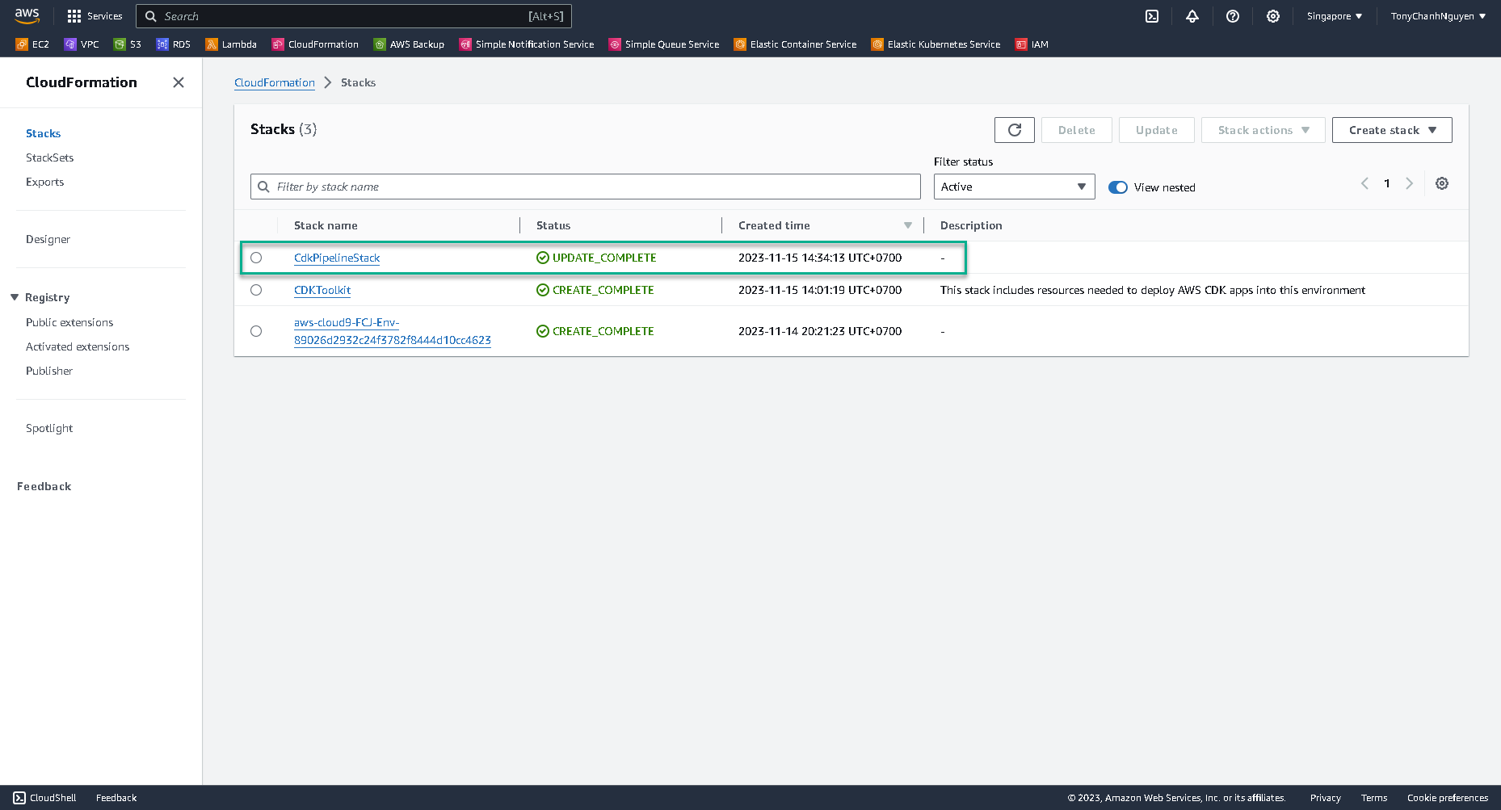Close the CloudFormation side navigation

pyautogui.click(x=179, y=82)
